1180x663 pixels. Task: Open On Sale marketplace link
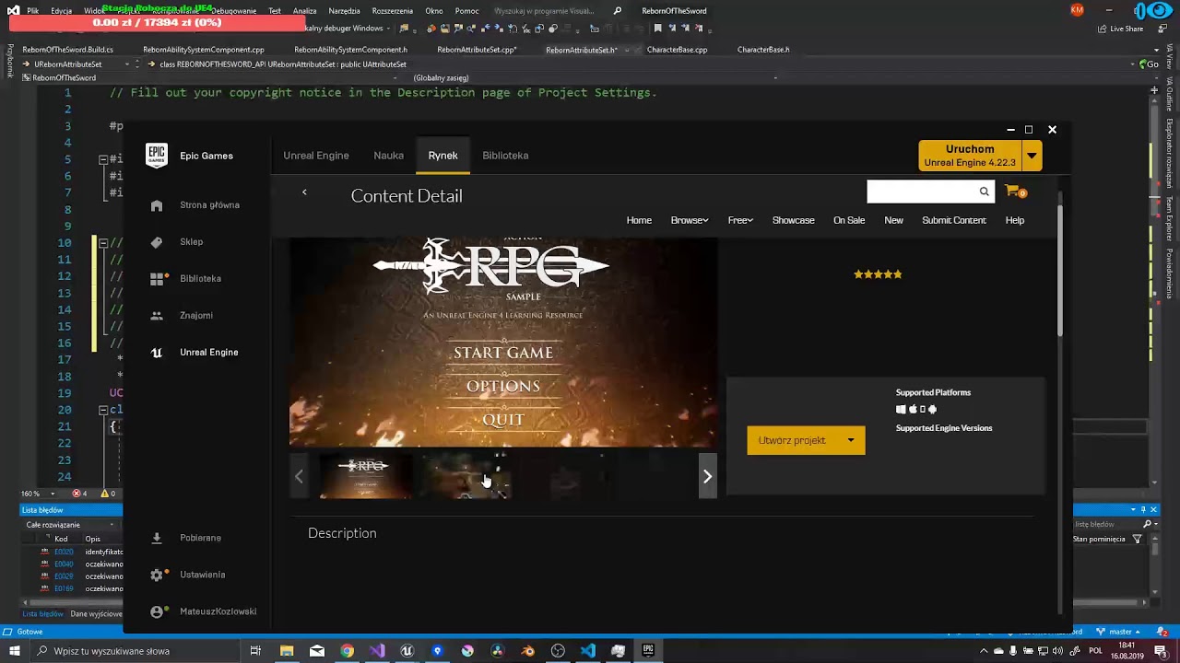pos(849,220)
